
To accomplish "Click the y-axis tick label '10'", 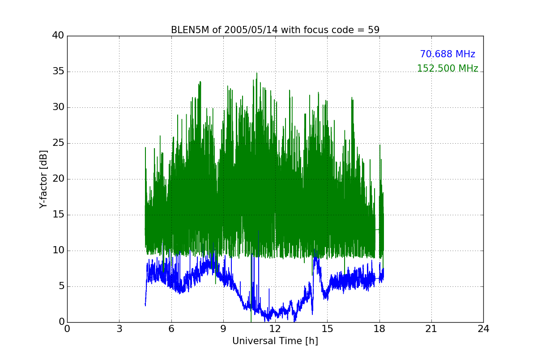I will (x=58, y=251).
